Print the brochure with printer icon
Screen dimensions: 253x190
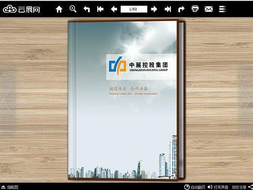click(x=195, y=9)
